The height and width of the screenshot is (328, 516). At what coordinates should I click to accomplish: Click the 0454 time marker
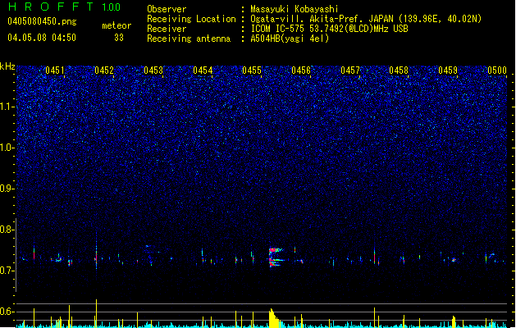coord(203,71)
